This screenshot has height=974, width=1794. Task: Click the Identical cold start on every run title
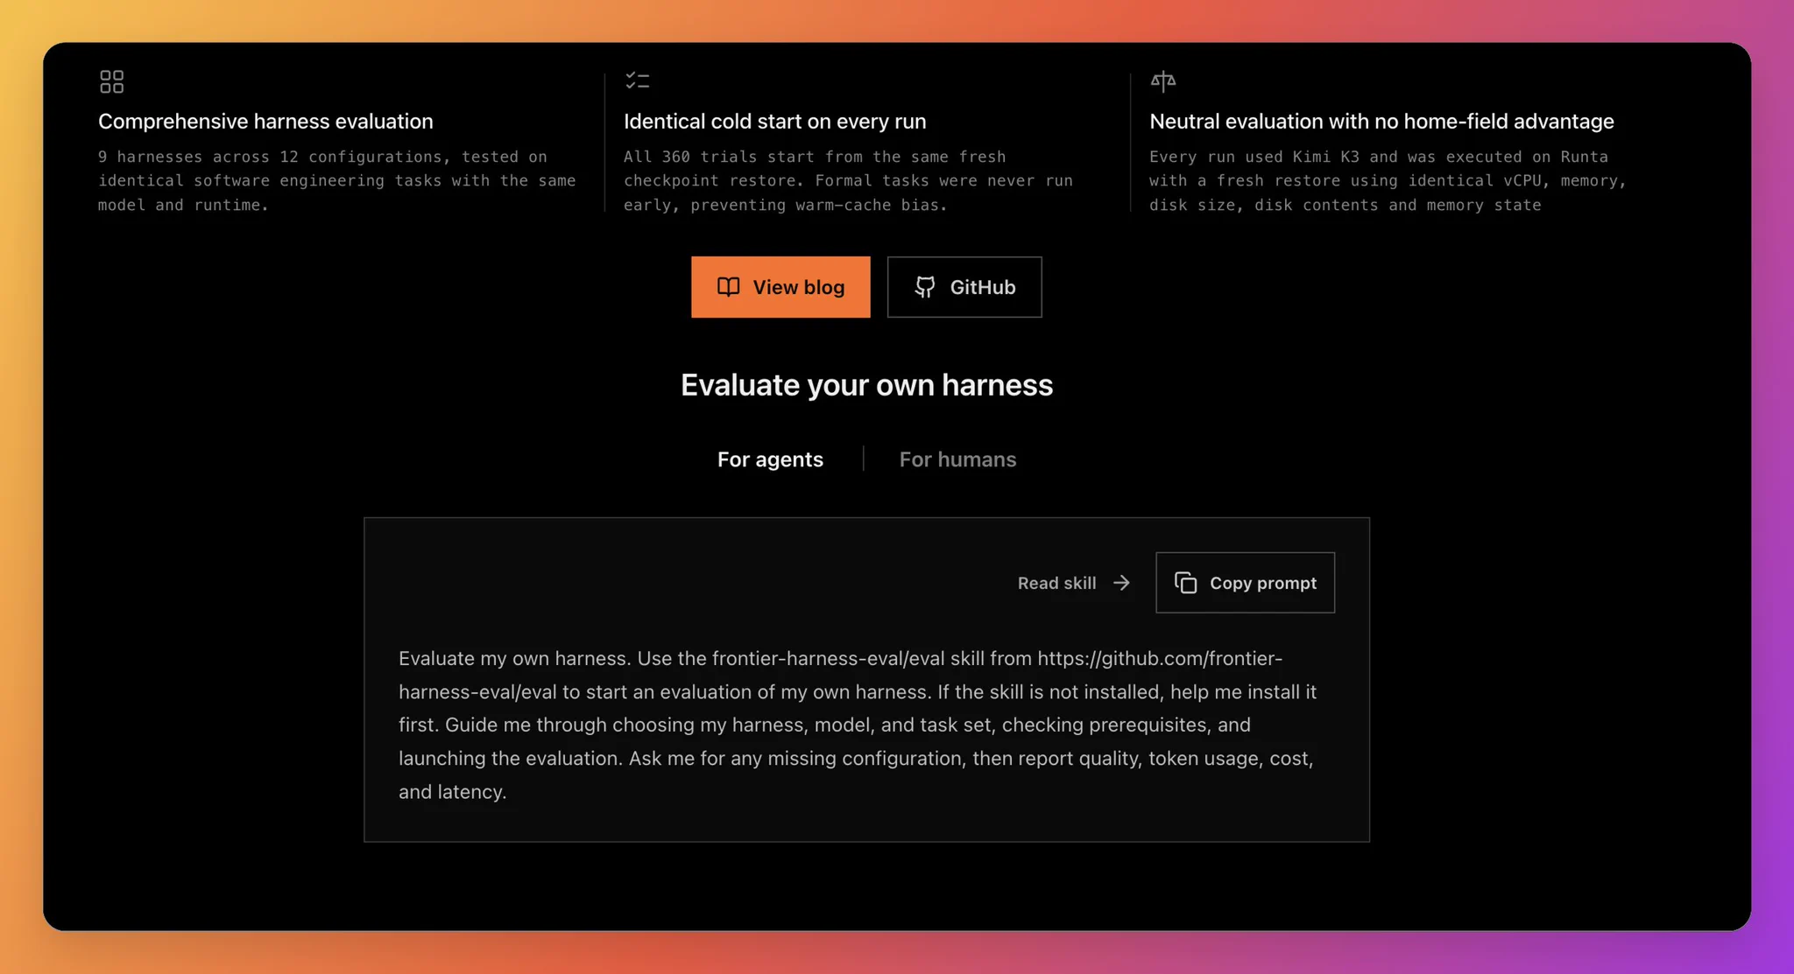[x=774, y=121]
